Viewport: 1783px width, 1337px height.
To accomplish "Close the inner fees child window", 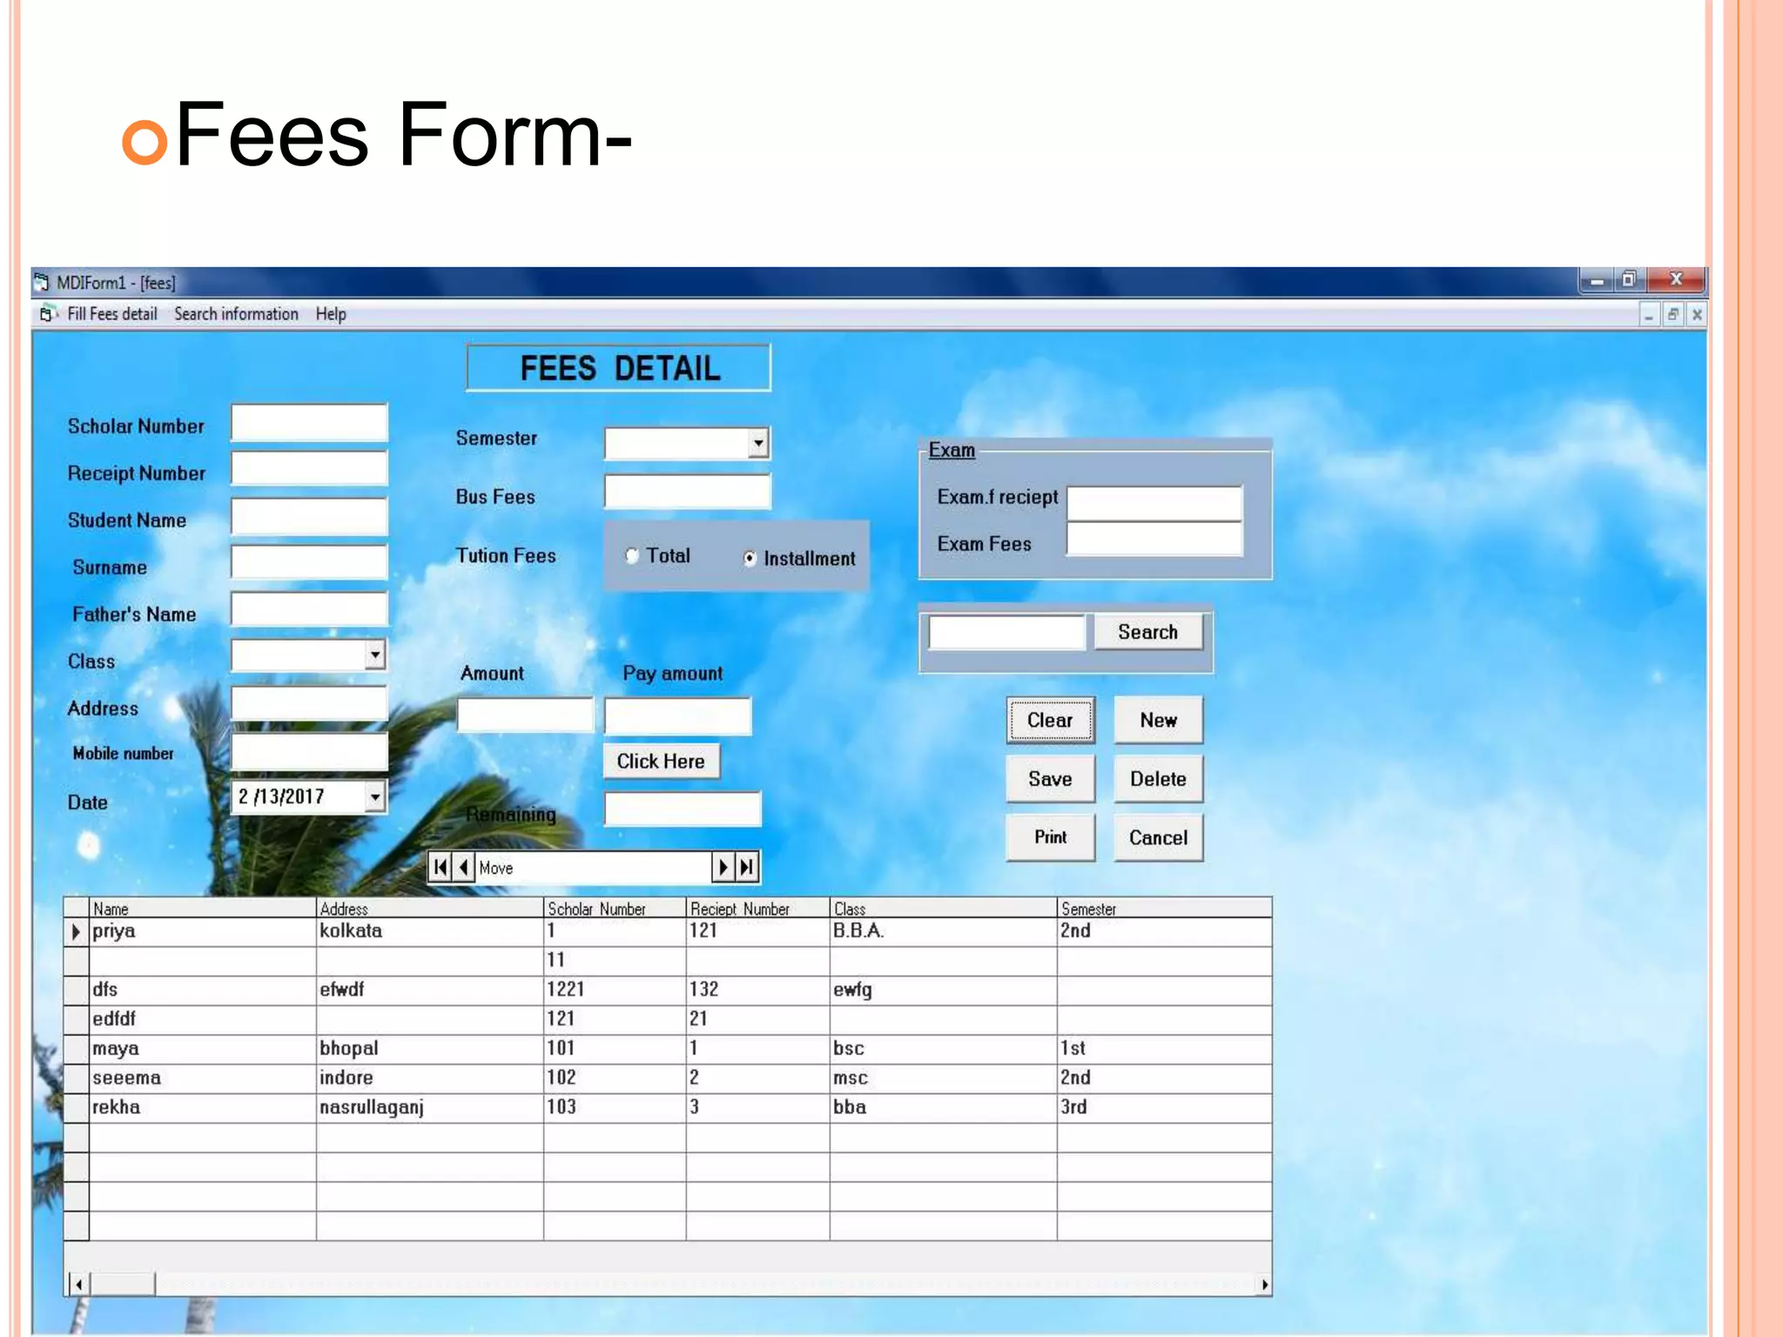I will pyautogui.click(x=1696, y=314).
